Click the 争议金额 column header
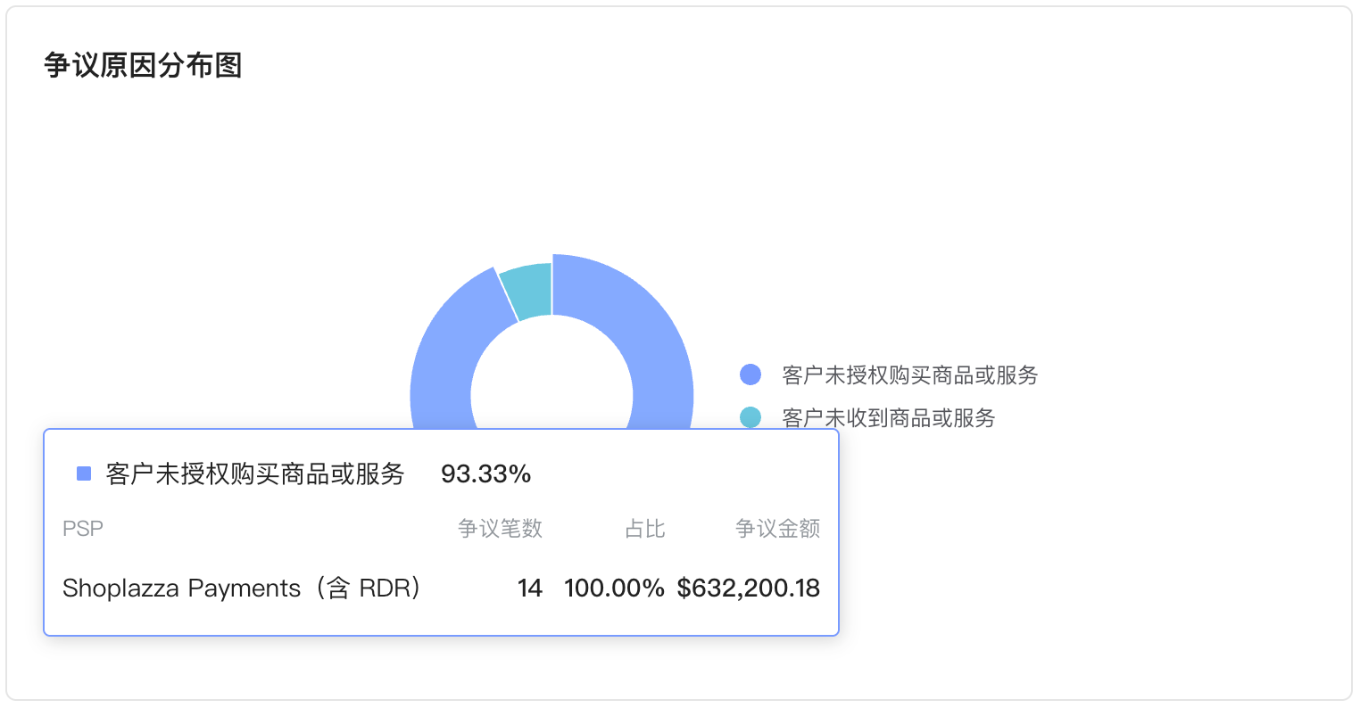Viewport: 1360px width, 708px height. (x=777, y=529)
